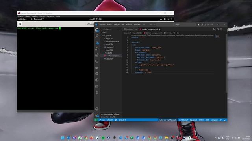Open the Editar menu in VS Code
This screenshot has width=252, height=141.
(109, 25)
